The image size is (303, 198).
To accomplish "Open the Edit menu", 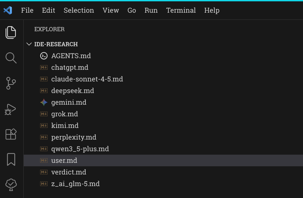I will [x=49, y=10].
